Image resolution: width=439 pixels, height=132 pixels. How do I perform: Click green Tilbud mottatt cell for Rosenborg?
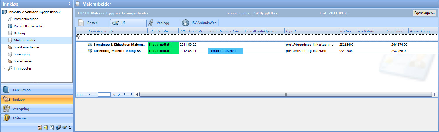(x=163, y=51)
